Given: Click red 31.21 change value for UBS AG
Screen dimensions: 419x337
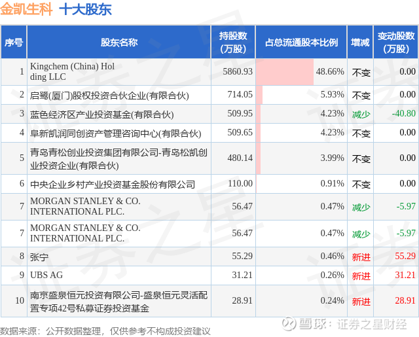Looking at the screenshot, I should tap(405, 275).
